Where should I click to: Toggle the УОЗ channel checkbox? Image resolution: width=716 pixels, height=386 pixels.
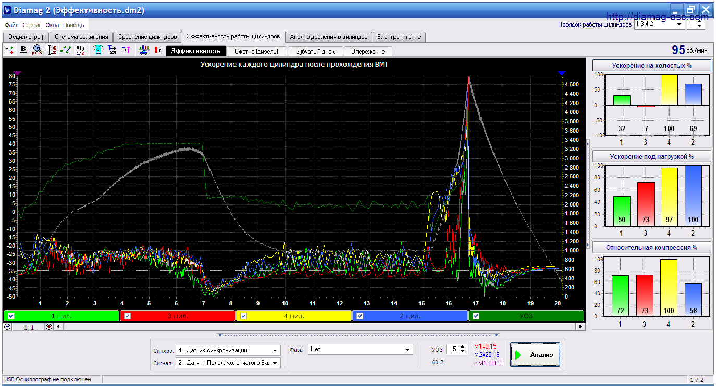pos(476,316)
